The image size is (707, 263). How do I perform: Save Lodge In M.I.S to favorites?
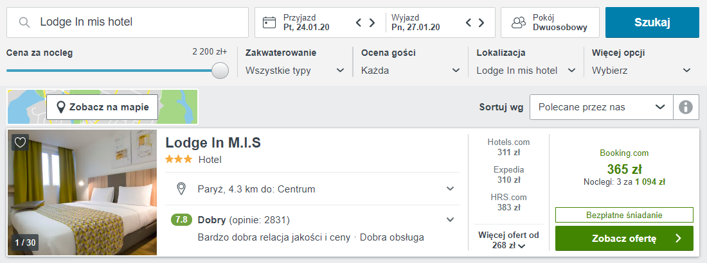[21, 142]
